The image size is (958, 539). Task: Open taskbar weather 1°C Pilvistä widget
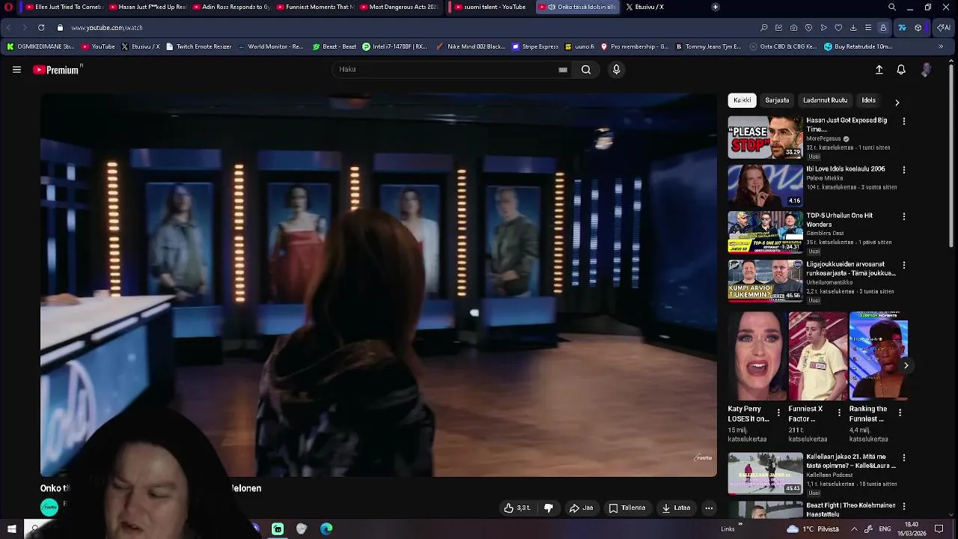coord(814,529)
